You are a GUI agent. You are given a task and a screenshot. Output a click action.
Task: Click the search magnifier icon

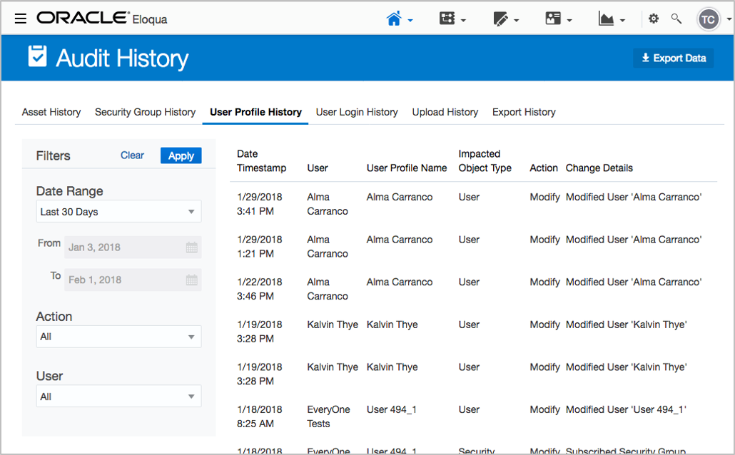click(676, 19)
